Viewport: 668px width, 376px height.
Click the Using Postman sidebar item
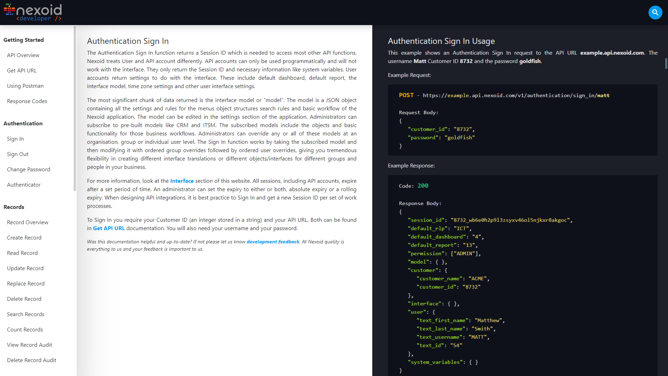tap(25, 85)
